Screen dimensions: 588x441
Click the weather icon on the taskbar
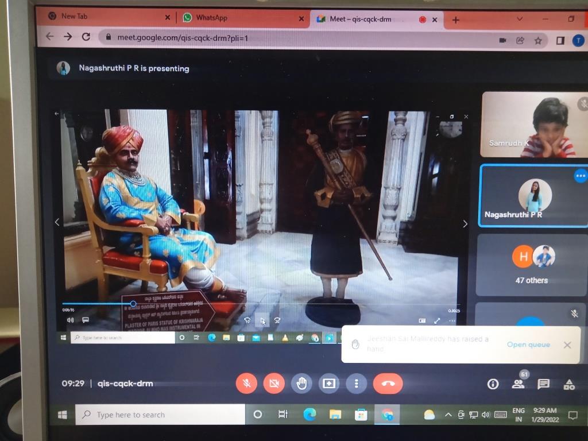[430, 415]
